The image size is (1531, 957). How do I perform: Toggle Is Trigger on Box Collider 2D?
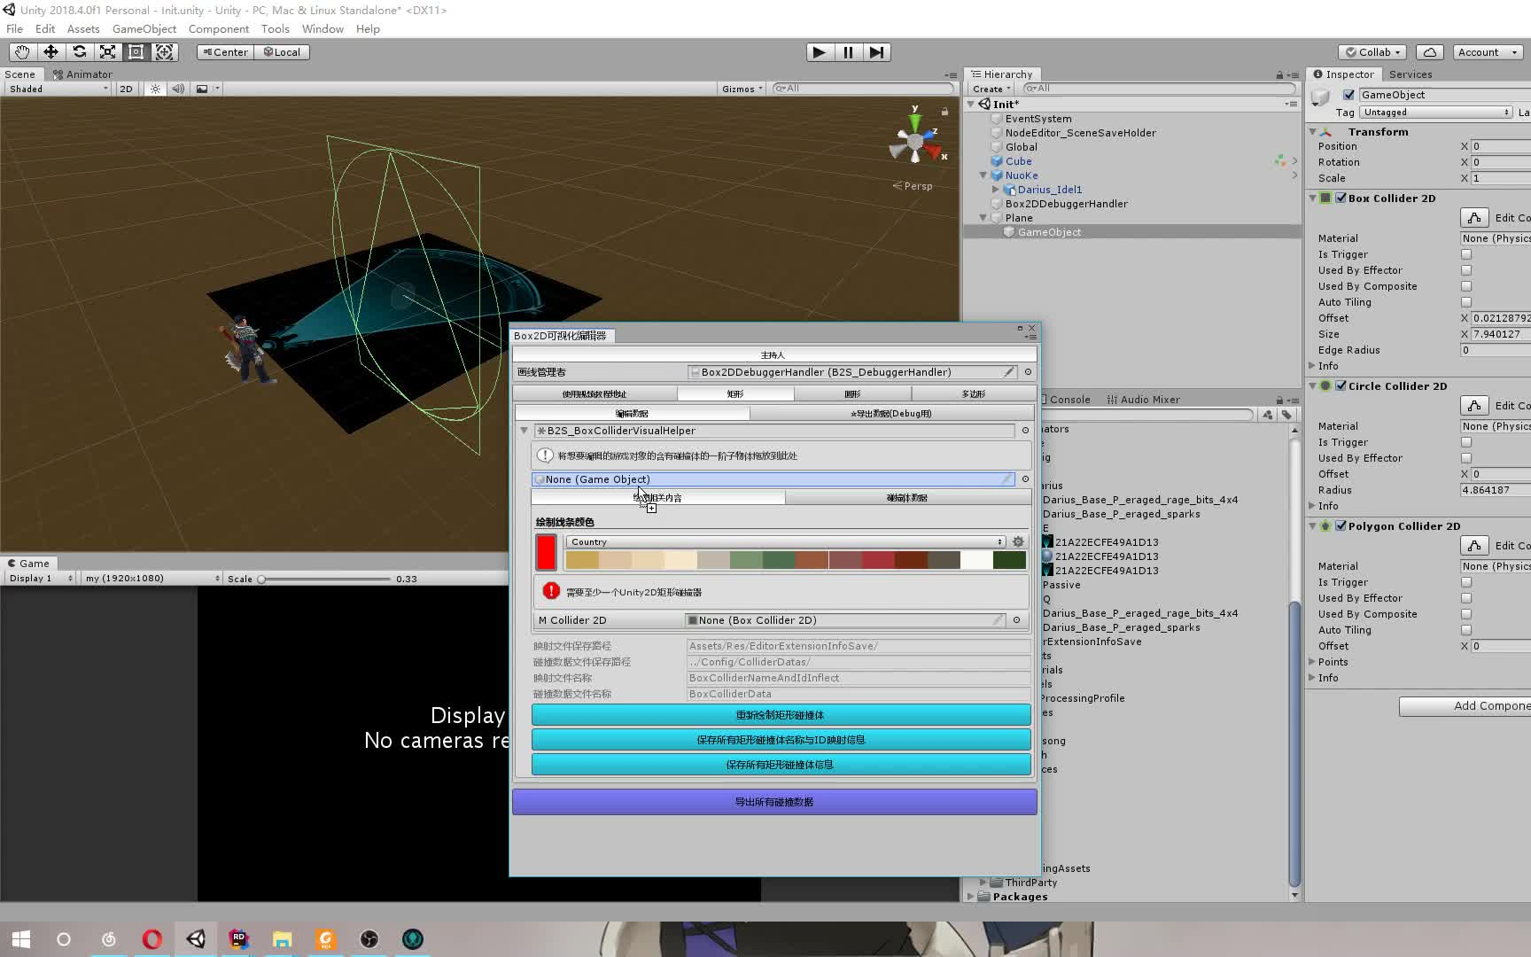coord(1466,254)
